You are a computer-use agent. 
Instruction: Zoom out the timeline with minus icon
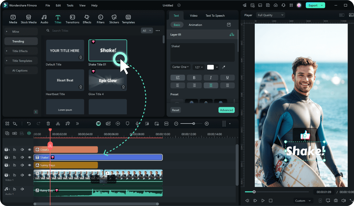[x=176, y=124]
